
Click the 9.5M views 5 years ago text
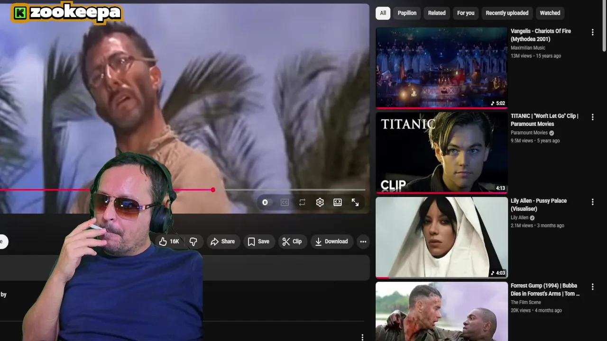click(x=535, y=141)
